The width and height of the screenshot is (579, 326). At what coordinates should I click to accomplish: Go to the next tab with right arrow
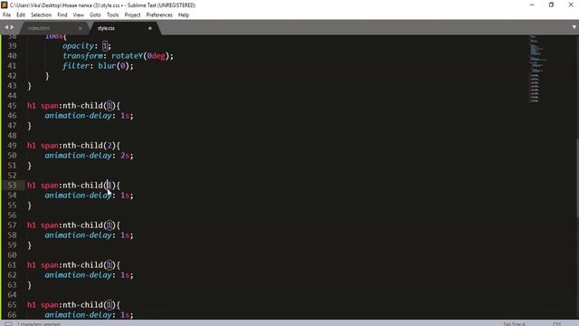coord(12,27)
